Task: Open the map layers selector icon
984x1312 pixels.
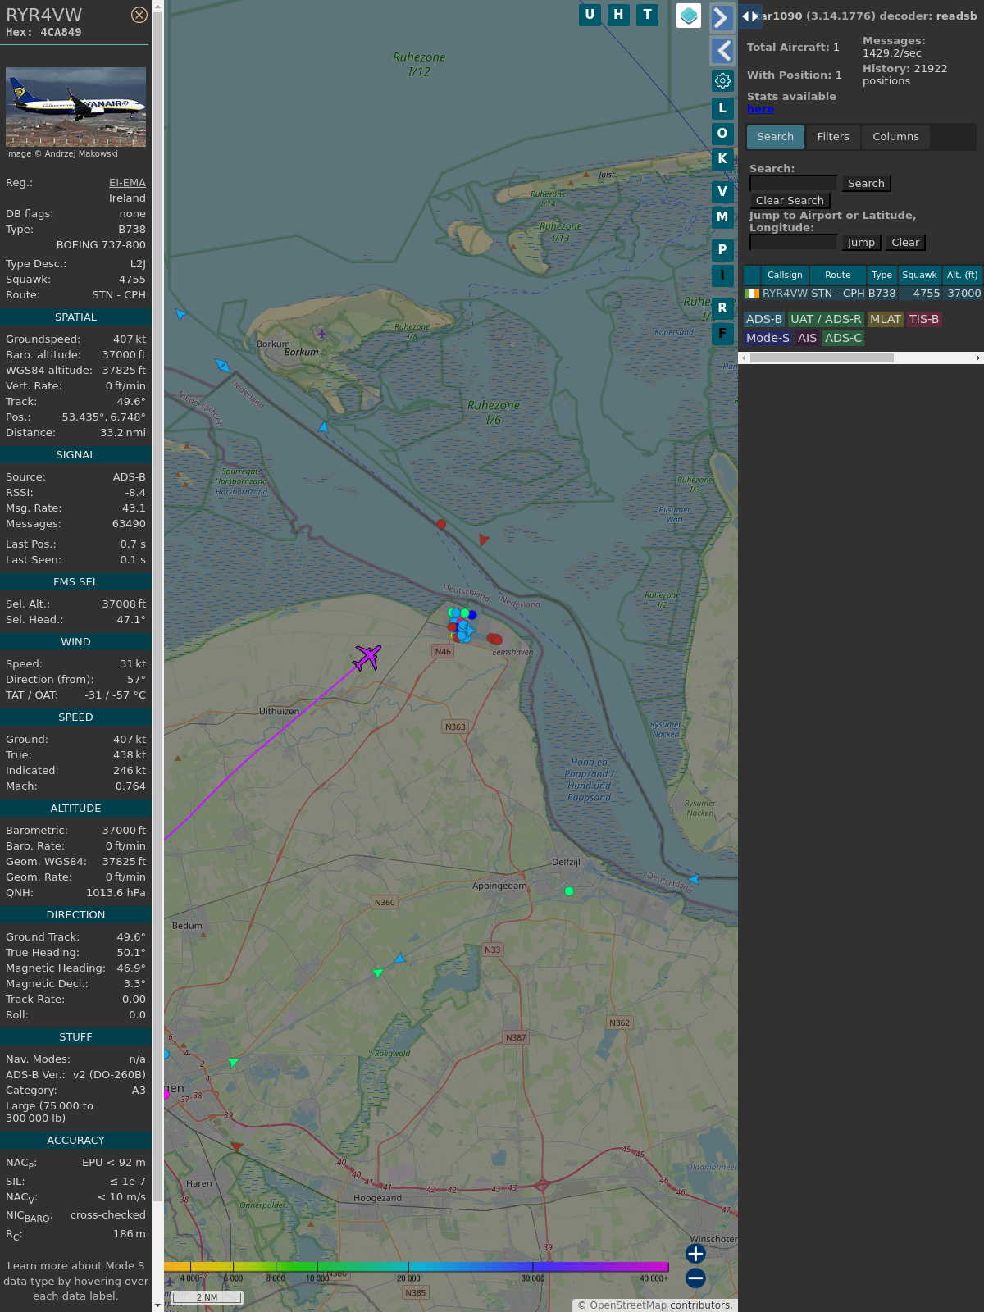Action: point(689,16)
